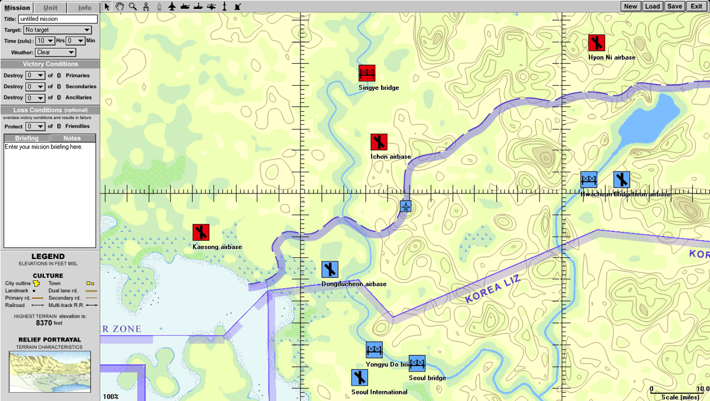Open the Protect Friendlies count dropdown
The height and width of the screenshot is (401, 710).
click(35, 127)
